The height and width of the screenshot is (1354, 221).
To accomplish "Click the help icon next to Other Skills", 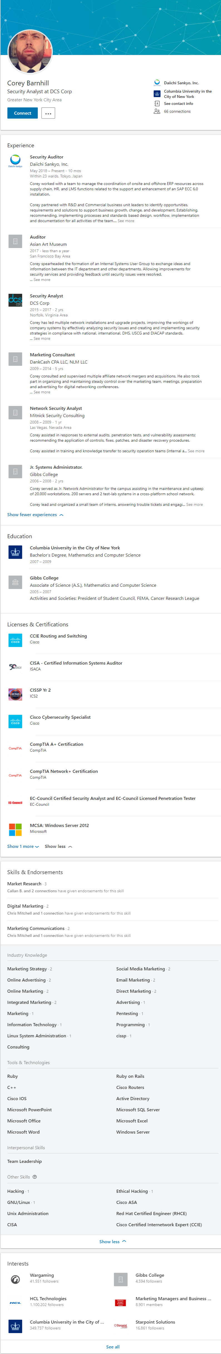I will coord(34,1177).
